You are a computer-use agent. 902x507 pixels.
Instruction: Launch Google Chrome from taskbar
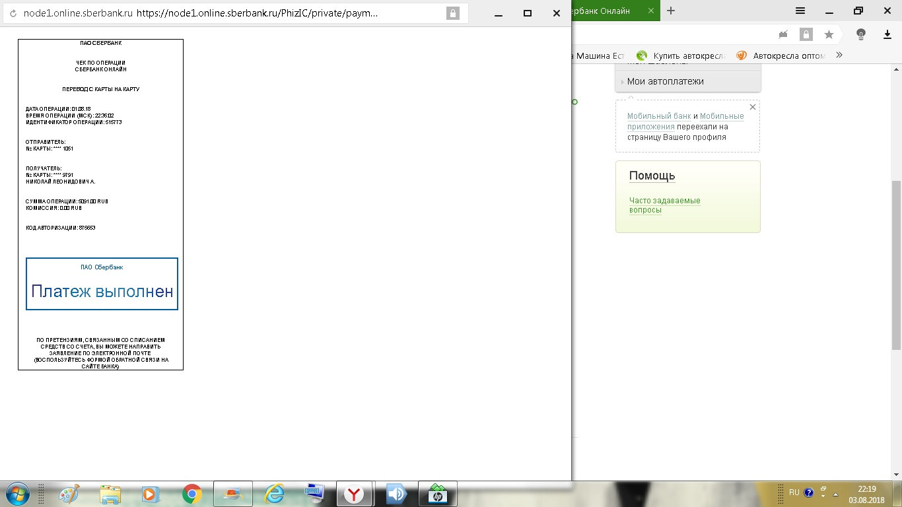(x=192, y=494)
